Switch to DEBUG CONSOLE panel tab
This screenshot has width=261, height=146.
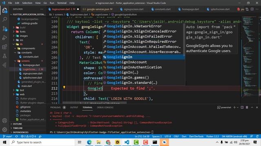105,107
